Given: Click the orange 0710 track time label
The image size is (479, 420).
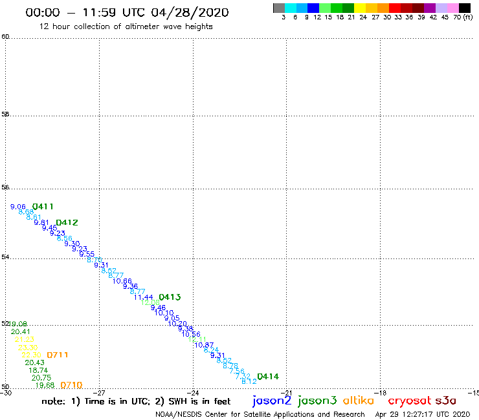Looking at the screenshot, I should [71, 385].
